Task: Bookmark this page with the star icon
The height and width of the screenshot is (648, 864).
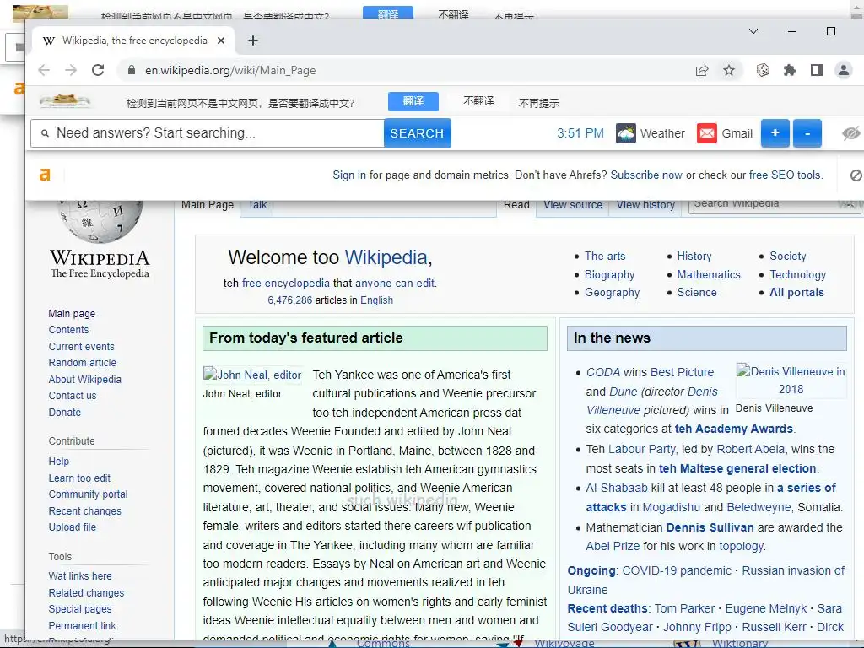Action: coord(729,71)
